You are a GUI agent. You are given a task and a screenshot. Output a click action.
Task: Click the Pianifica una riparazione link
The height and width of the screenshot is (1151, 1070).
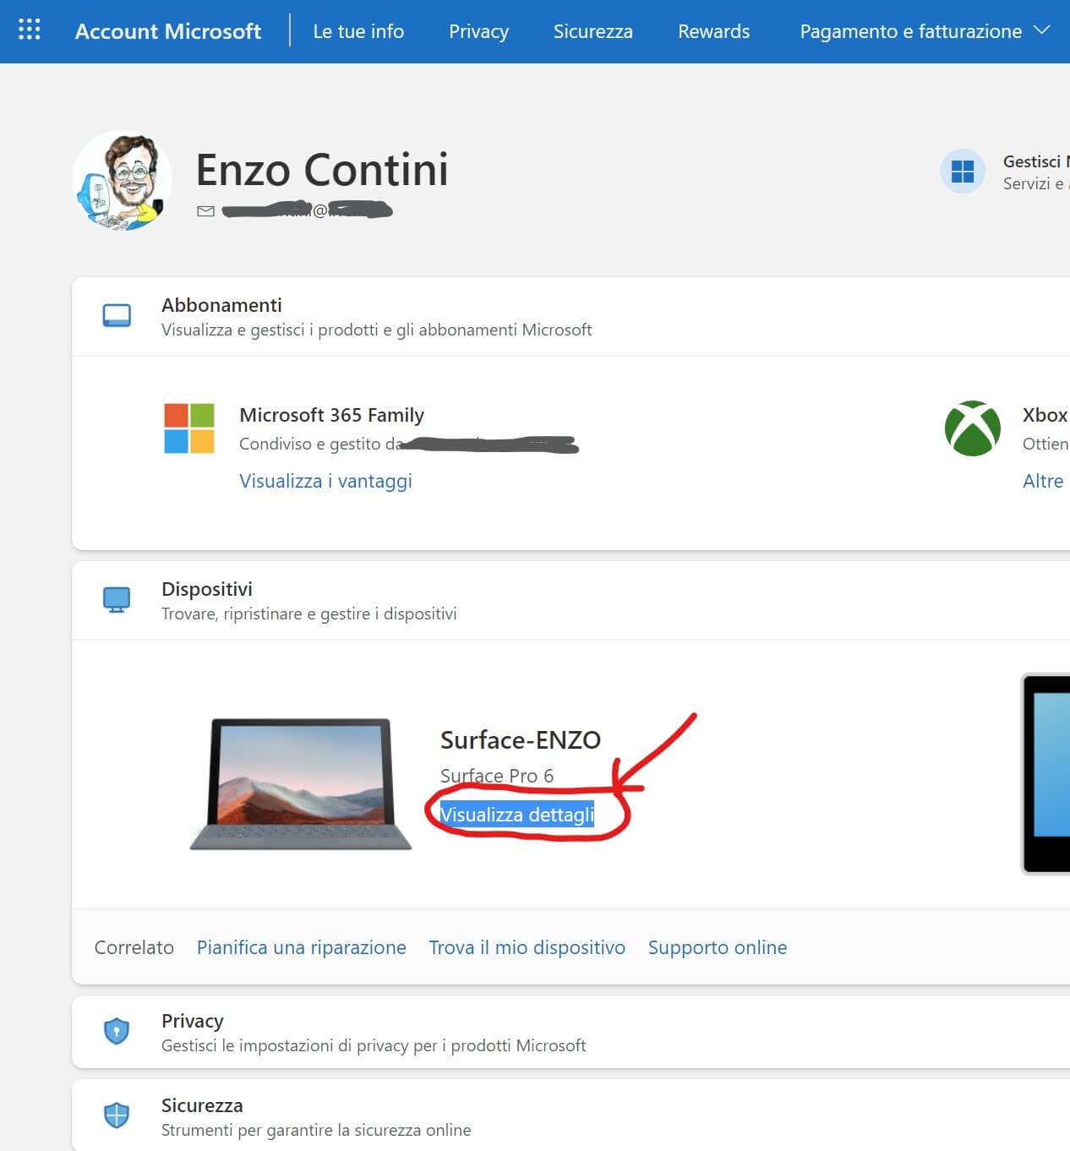coord(301,947)
